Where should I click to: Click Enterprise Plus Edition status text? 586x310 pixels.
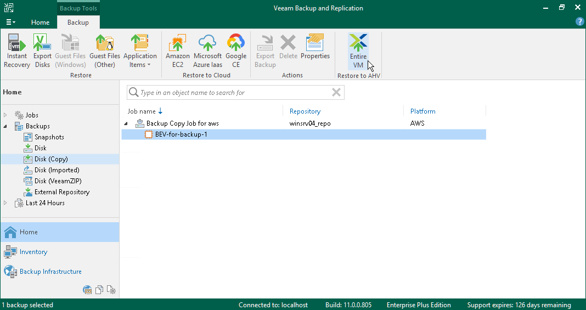click(419, 305)
